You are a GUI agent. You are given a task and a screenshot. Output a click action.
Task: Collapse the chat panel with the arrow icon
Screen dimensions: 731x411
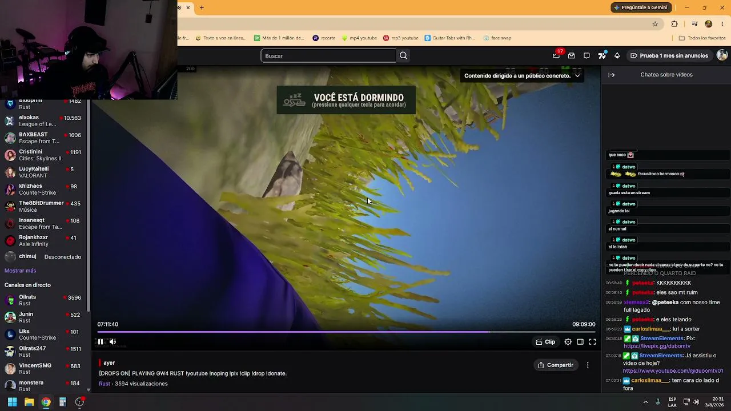(611, 75)
